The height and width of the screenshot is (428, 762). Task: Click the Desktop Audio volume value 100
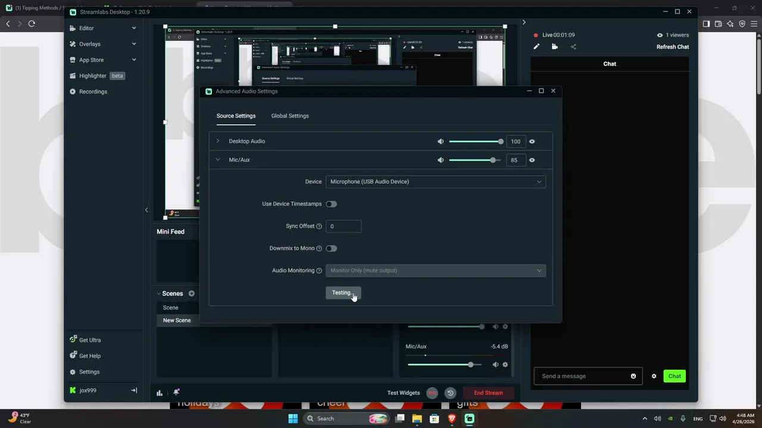(516, 141)
